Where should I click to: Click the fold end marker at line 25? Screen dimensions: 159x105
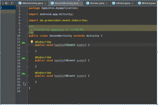[27, 82]
